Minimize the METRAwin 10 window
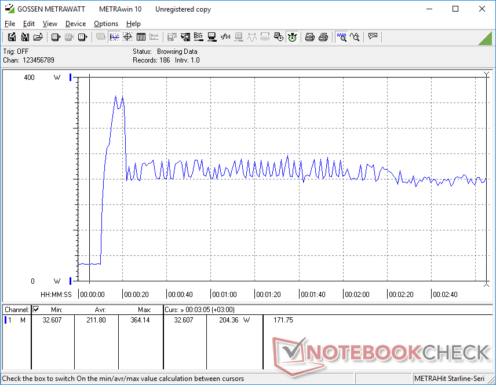The height and width of the screenshot is (385, 496). (x=429, y=9)
